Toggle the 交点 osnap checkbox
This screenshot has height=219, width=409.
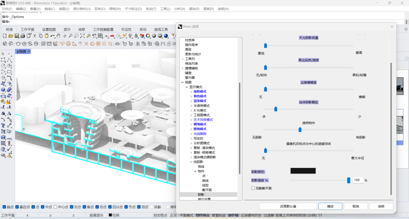72,207
